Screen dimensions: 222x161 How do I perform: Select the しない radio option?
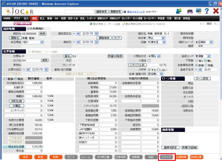click(158, 70)
